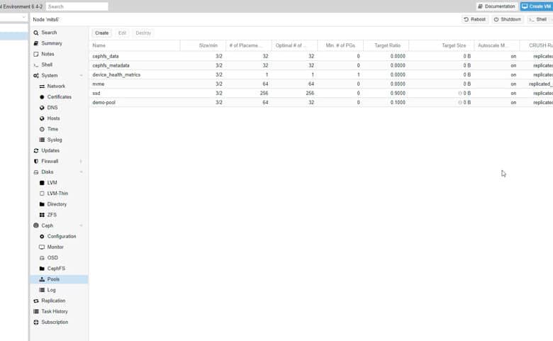553x341 pixels.
Task: Click the Edit pool button
Action: (x=122, y=33)
